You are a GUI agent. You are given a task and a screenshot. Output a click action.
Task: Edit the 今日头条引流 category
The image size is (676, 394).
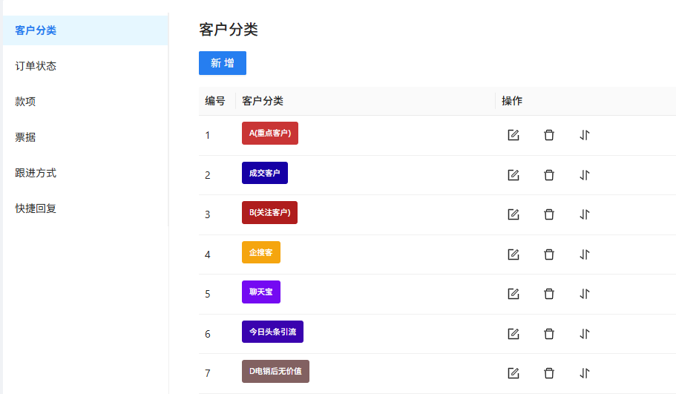click(x=513, y=334)
